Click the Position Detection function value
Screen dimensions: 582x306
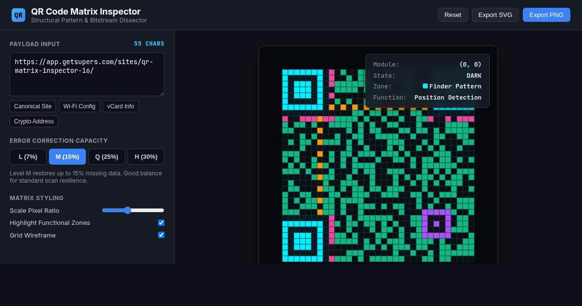click(448, 97)
